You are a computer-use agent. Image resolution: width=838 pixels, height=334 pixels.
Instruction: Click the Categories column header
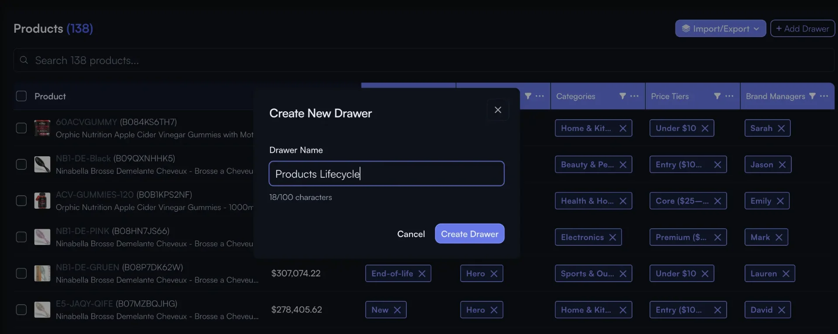pos(576,96)
